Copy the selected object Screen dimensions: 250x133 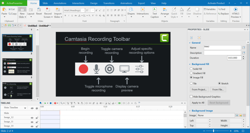coord(13,14)
